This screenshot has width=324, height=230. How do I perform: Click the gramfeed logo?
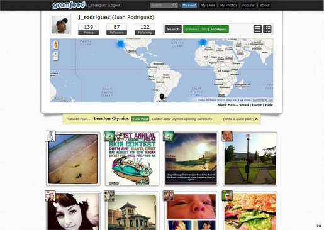(69, 5)
